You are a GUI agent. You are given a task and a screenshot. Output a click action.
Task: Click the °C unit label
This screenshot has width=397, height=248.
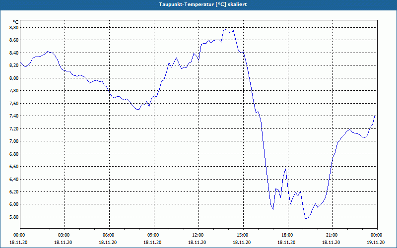pos(16,22)
